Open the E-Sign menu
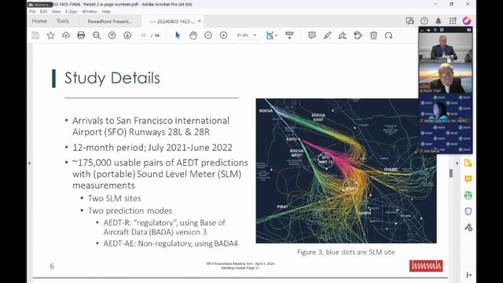The width and height of the screenshot is (503, 283). (72, 11)
